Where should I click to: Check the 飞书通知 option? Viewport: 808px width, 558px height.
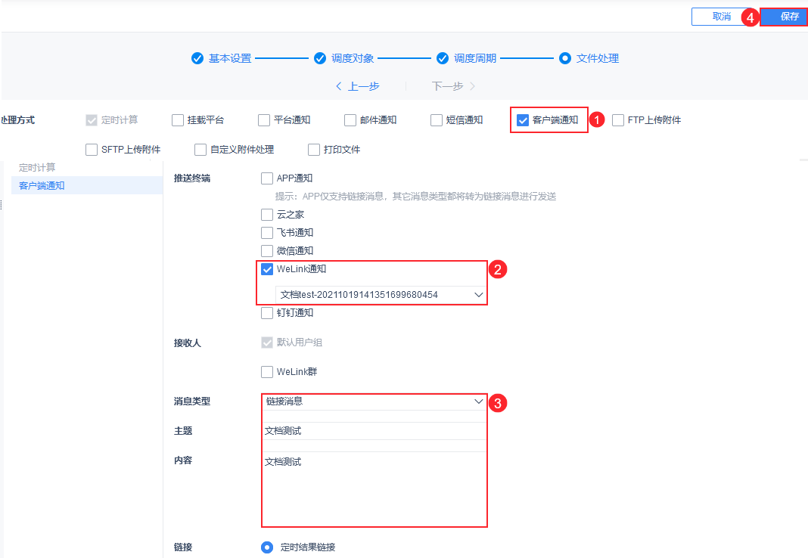click(x=267, y=233)
